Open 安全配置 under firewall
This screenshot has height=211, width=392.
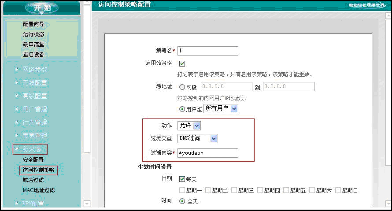[33, 160]
